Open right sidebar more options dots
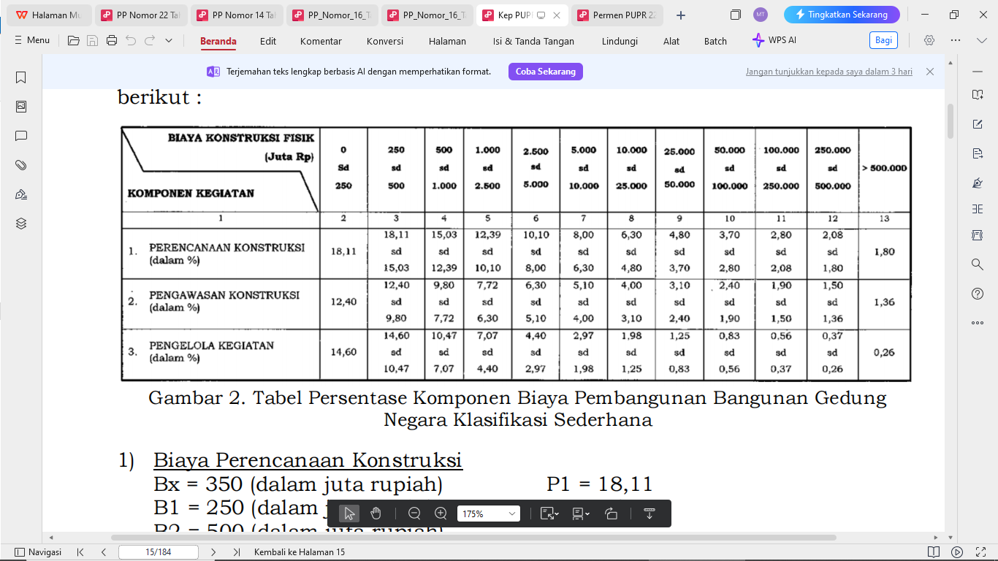 point(978,322)
